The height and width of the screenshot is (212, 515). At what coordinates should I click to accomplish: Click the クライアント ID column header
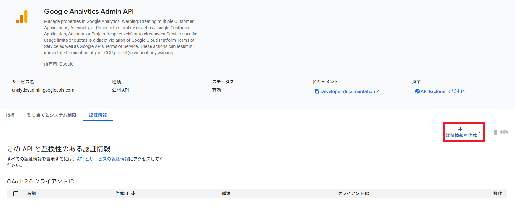(x=353, y=193)
